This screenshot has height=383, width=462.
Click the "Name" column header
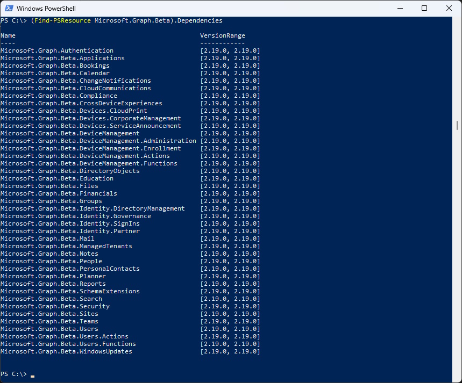pyautogui.click(x=8, y=35)
